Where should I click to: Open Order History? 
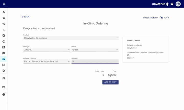click(150, 18)
